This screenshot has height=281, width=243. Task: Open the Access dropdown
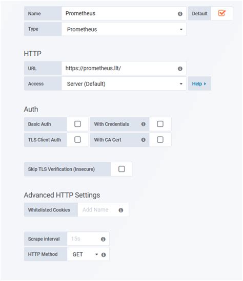124,84
